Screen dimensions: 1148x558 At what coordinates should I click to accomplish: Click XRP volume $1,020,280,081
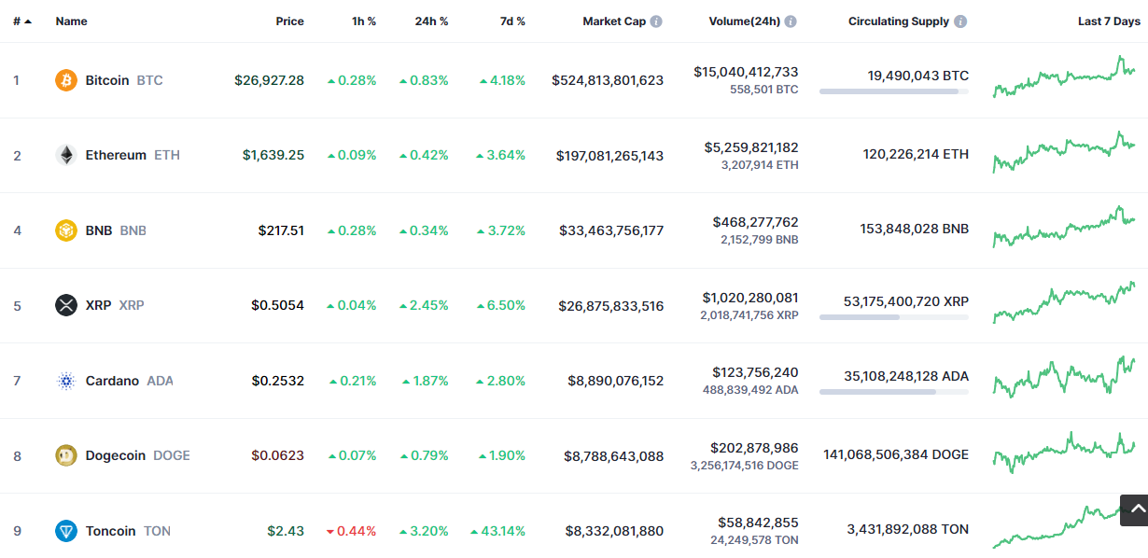[x=750, y=298]
